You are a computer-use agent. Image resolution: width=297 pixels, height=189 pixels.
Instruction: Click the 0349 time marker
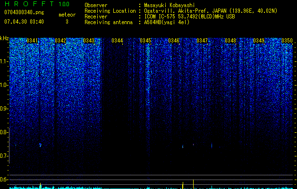click(x=259, y=41)
